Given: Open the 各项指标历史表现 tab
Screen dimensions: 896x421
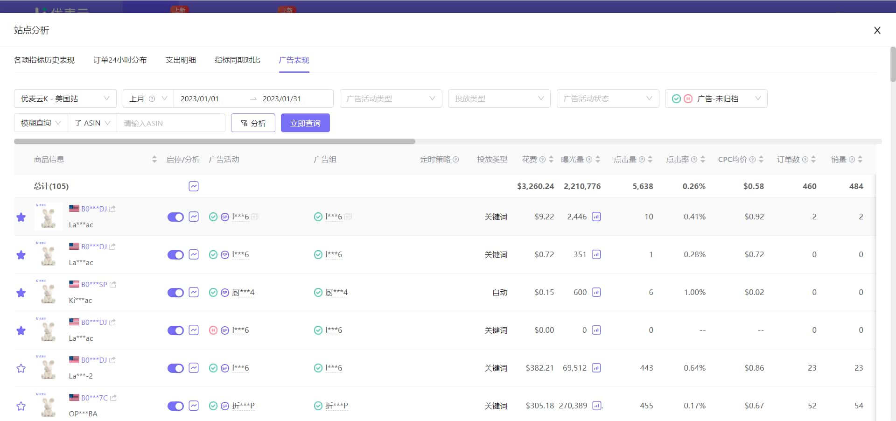Looking at the screenshot, I should 44,60.
